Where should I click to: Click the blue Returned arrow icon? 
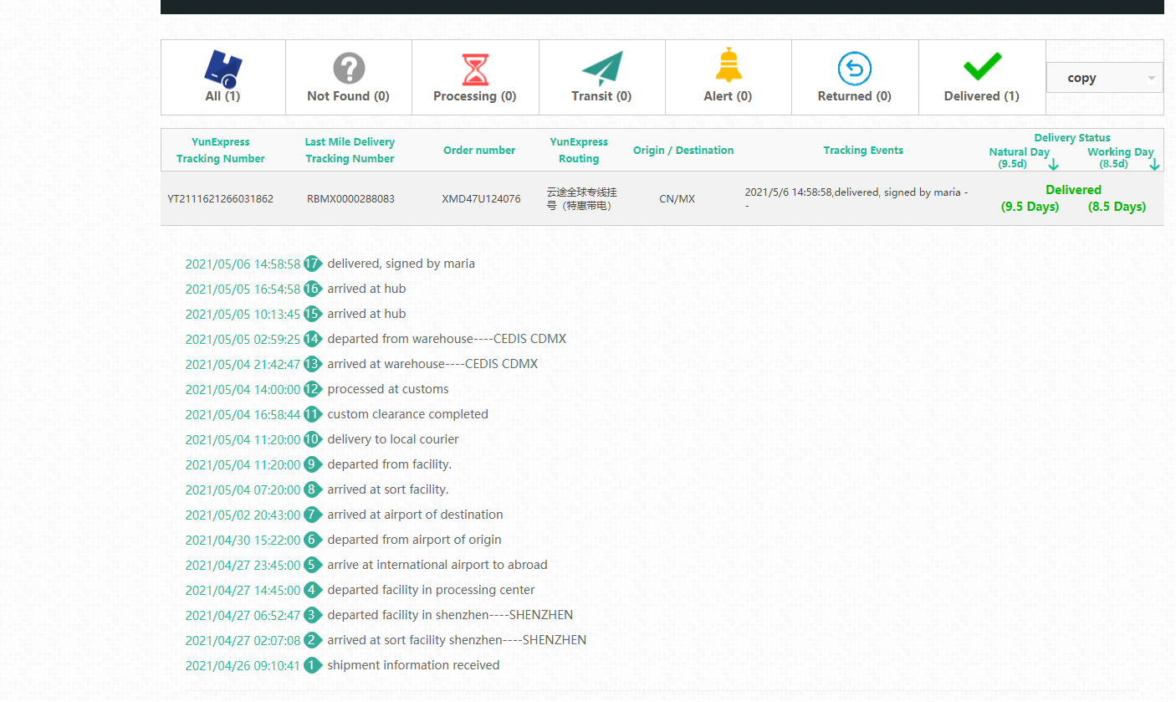[854, 68]
